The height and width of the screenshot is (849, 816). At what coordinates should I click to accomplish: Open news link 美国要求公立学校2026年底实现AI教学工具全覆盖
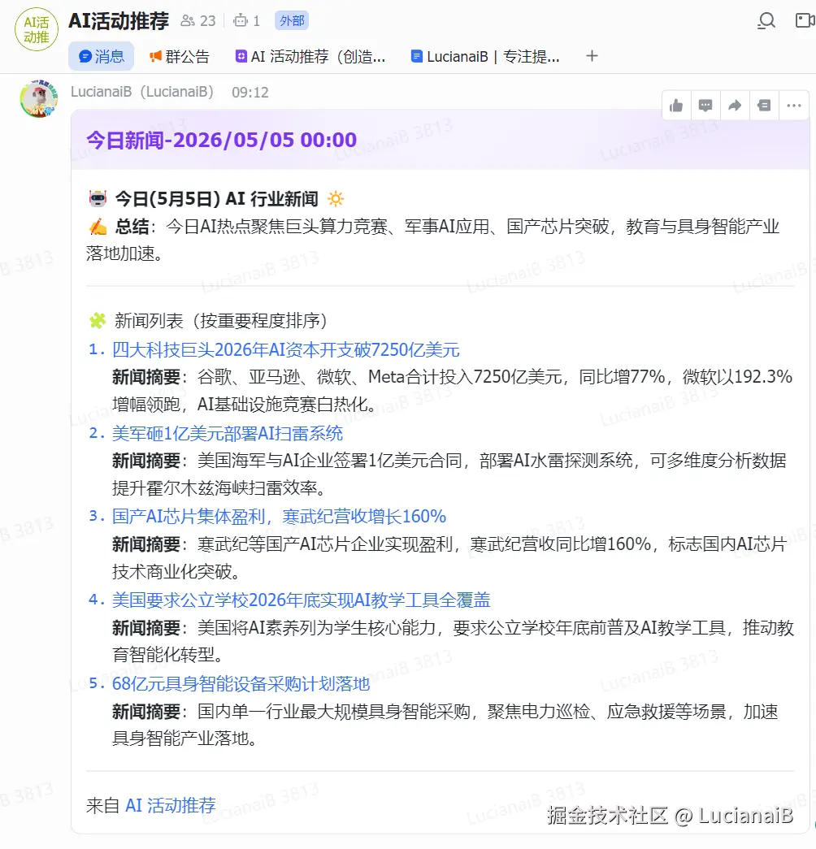click(x=301, y=600)
